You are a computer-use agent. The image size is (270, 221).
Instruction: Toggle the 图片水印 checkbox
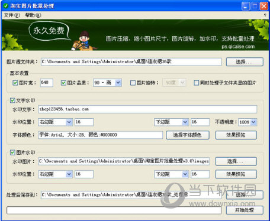[x=12, y=152]
